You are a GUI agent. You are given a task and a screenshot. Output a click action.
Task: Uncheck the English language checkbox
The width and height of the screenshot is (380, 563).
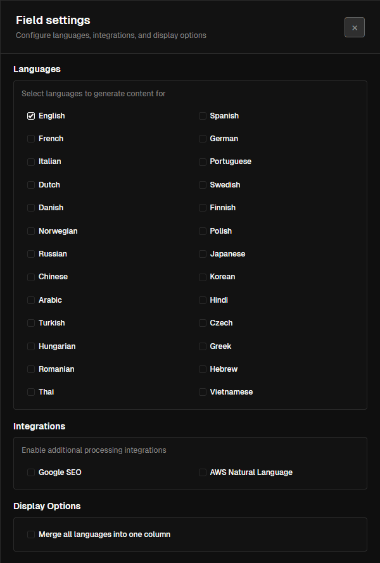click(x=30, y=115)
